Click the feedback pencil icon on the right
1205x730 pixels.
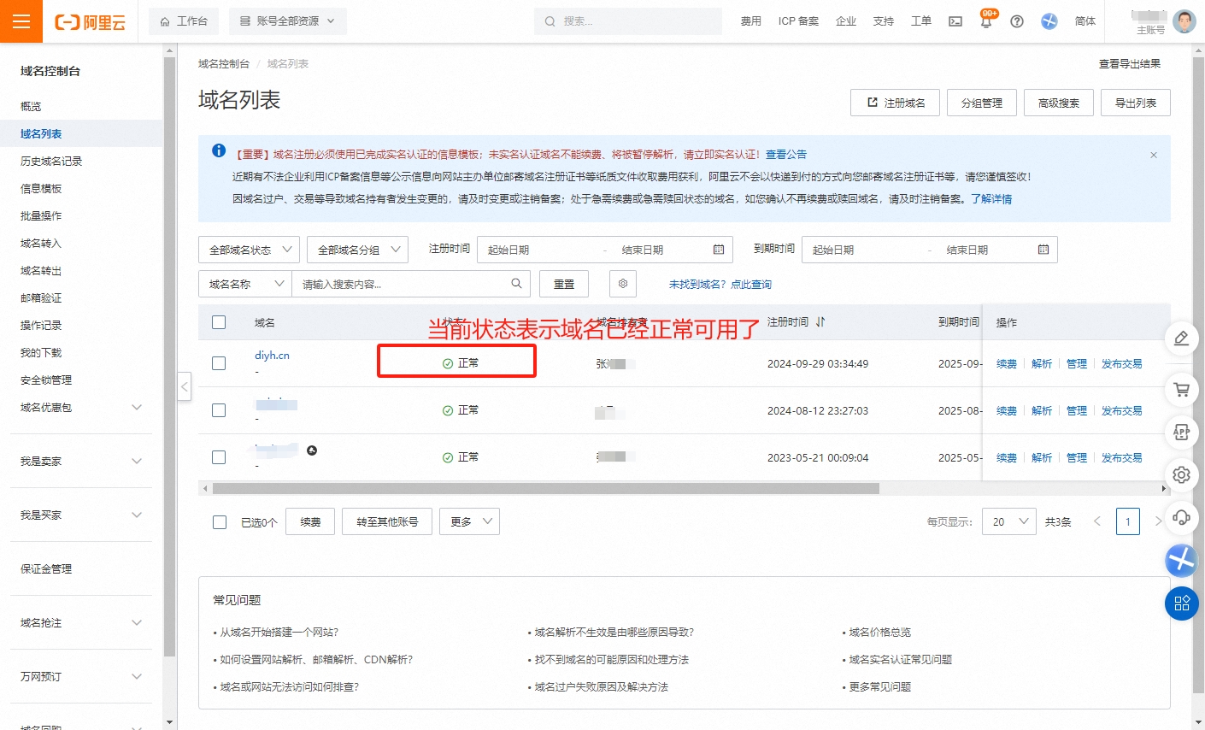coord(1181,339)
